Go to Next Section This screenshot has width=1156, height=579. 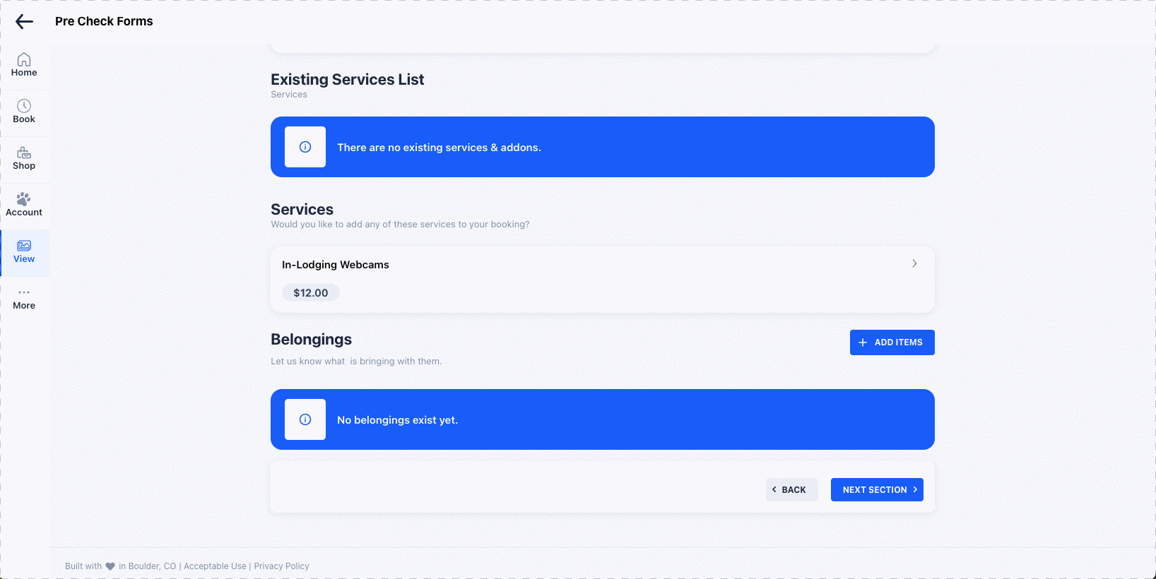click(877, 490)
